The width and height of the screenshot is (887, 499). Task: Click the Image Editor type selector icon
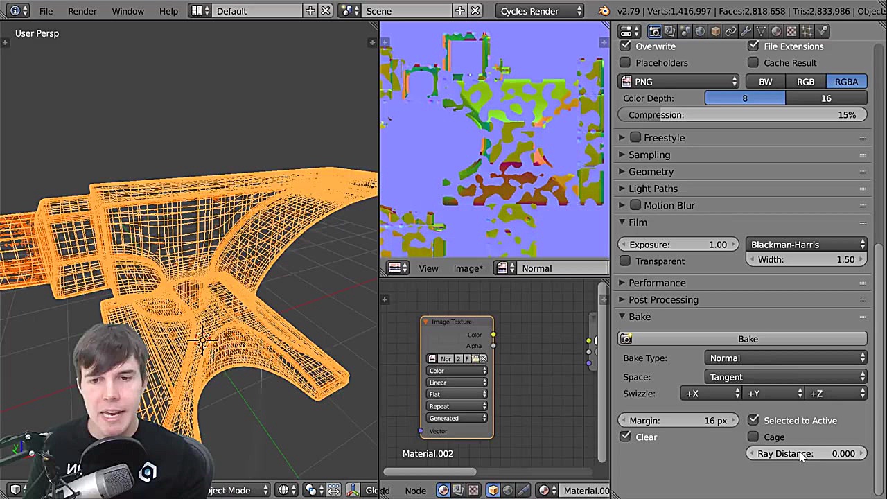click(398, 268)
